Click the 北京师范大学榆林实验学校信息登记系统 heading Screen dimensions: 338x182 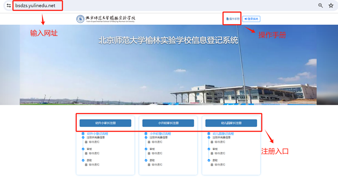(168, 40)
